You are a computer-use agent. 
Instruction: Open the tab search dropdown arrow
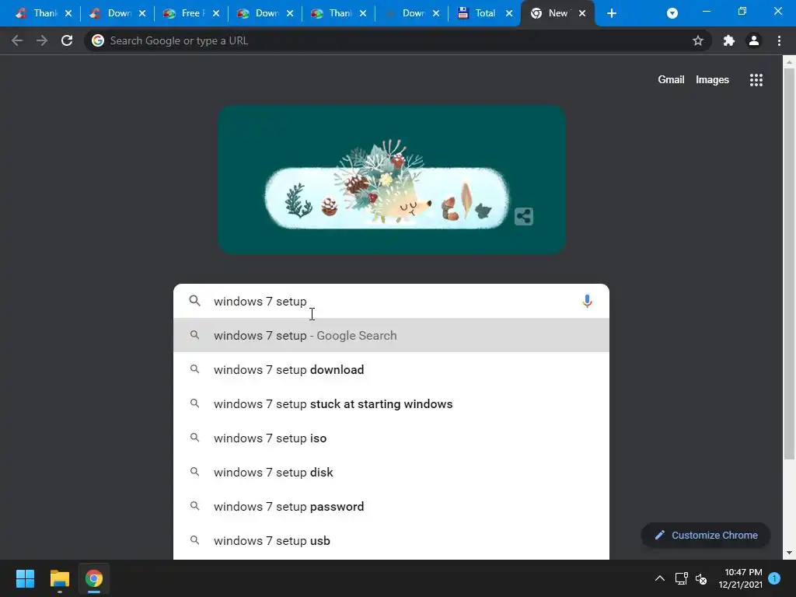[x=672, y=13]
